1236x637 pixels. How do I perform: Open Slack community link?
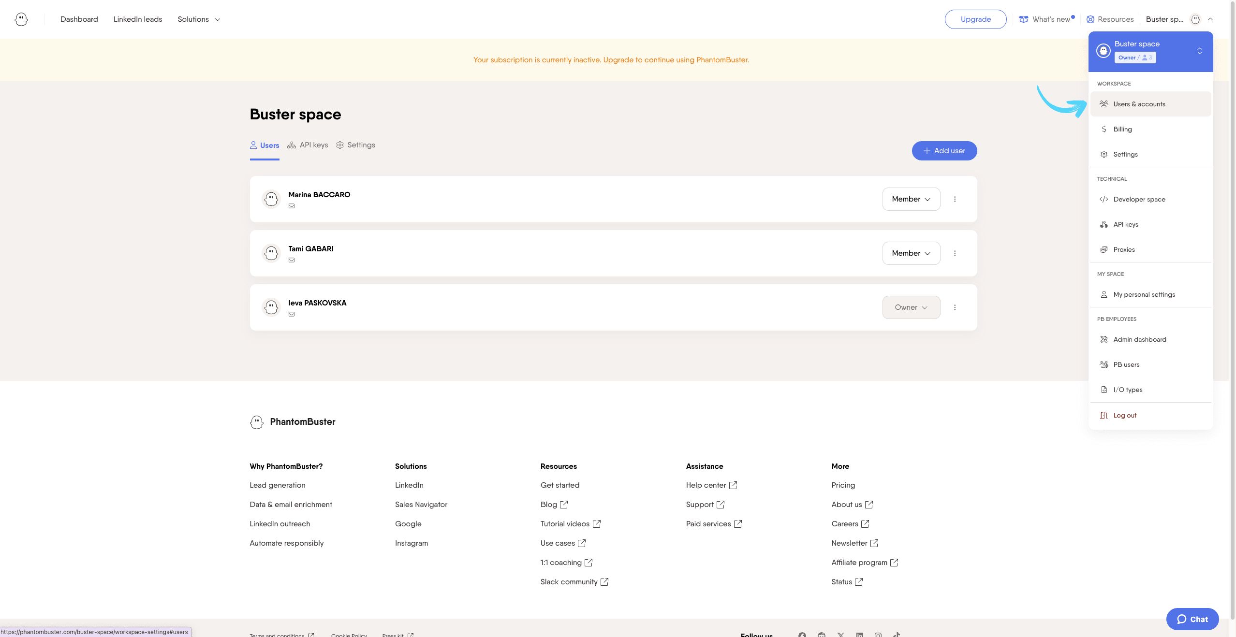[574, 582]
